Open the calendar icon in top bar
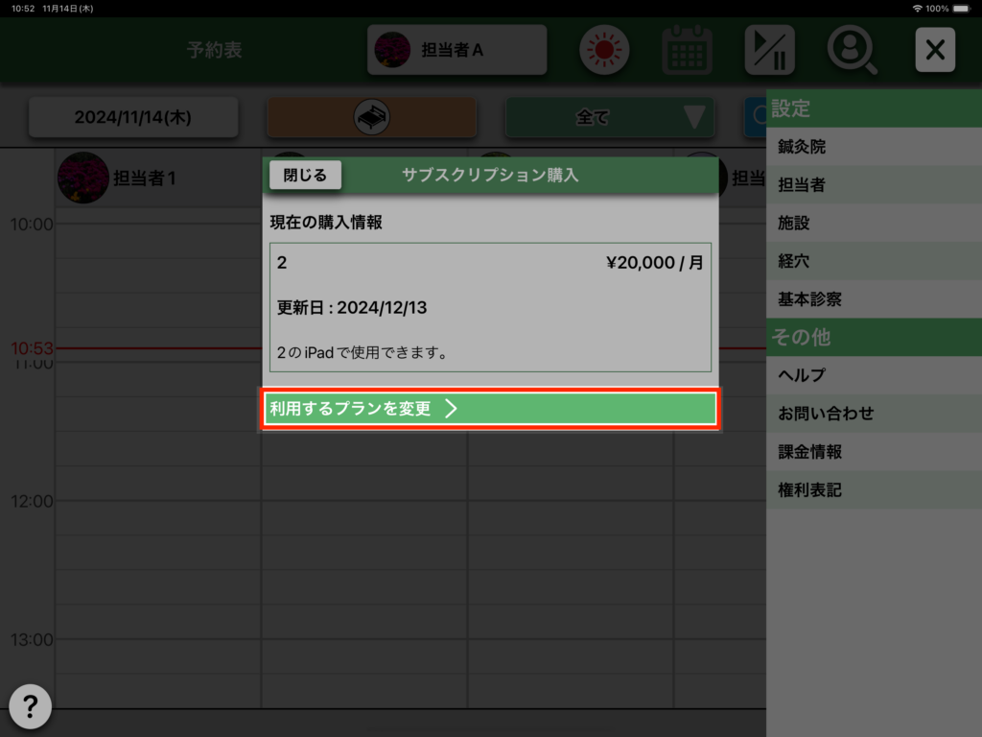The image size is (982, 737). 687,50
